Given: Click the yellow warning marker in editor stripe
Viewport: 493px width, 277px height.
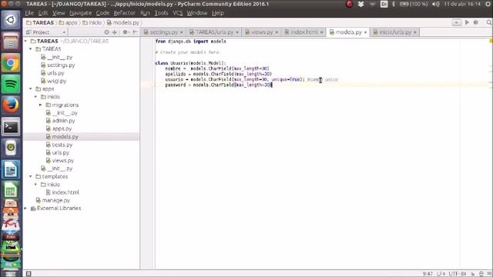Looking at the screenshot, I should (491, 41).
